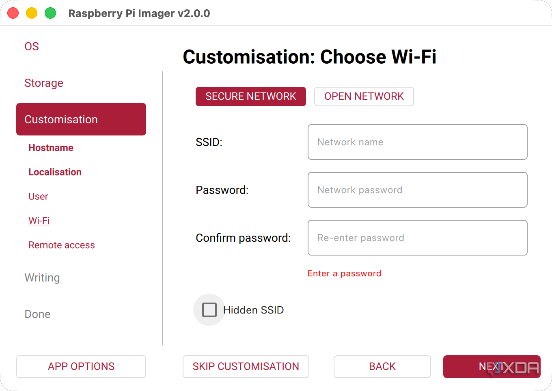Open the User sub-step
This screenshot has height=391, width=552.
pyautogui.click(x=38, y=196)
